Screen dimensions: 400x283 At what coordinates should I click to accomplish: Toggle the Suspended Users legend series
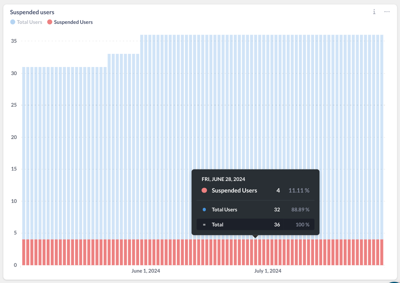[x=70, y=22]
